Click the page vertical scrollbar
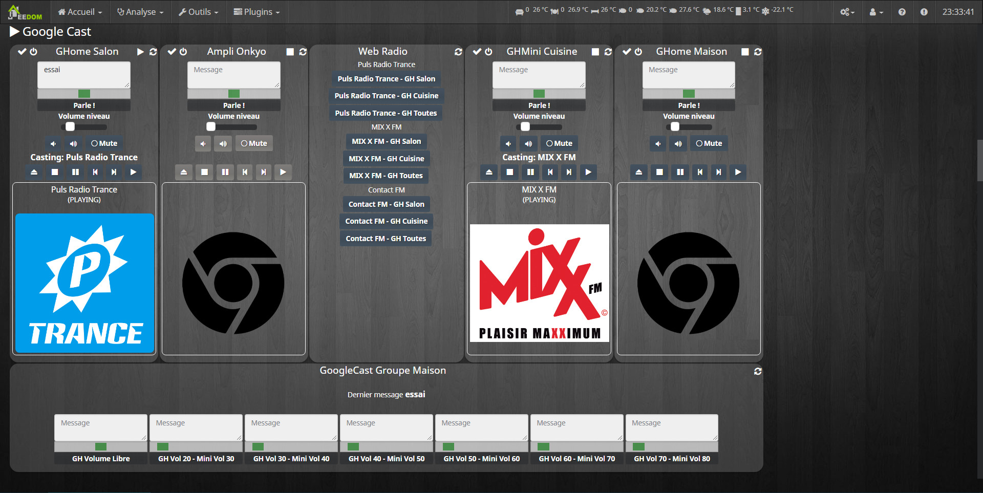The height and width of the screenshot is (493, 983). [979, 160]
